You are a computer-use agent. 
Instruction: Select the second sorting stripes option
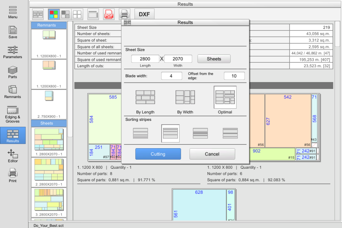[170, 133]
